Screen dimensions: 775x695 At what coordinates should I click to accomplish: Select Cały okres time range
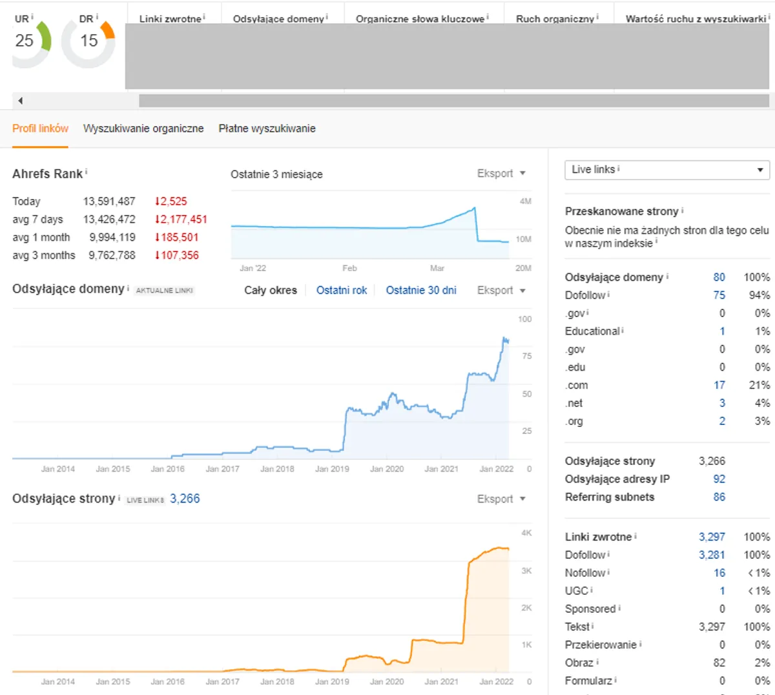[x=271, y=291]
